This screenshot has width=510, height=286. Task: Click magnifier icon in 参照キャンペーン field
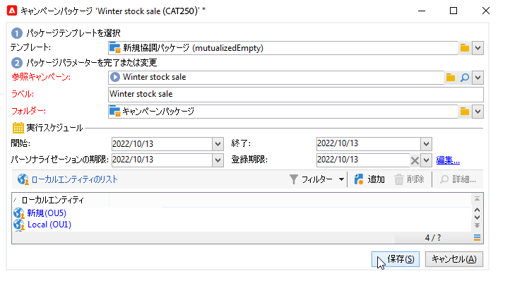tap(464, 77)
